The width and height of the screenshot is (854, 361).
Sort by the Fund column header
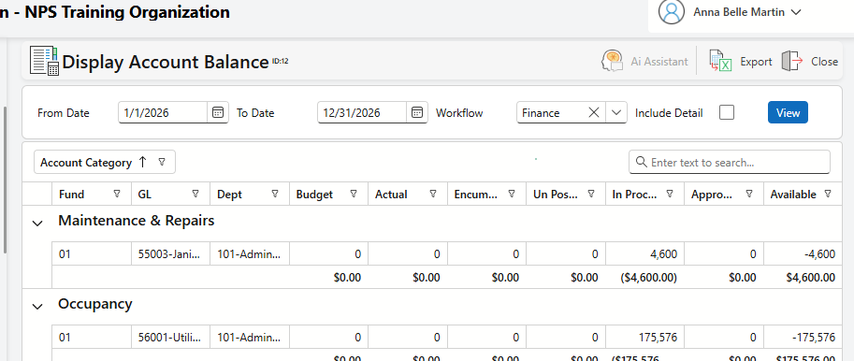pos(71,195)
